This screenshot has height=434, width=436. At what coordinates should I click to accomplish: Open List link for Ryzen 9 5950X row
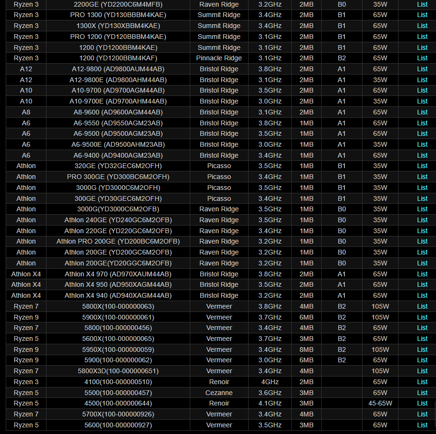[422, 349]
